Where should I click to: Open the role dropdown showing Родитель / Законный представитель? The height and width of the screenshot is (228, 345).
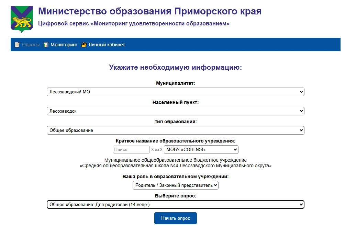click(176, 185)
